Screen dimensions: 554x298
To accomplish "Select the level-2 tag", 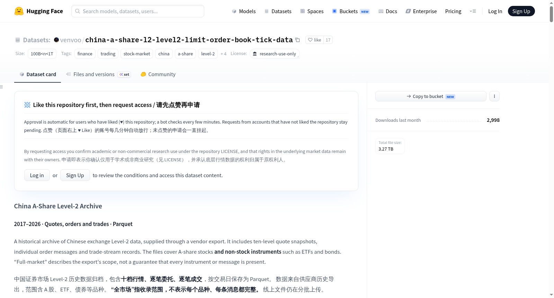I will coord(208,54).
